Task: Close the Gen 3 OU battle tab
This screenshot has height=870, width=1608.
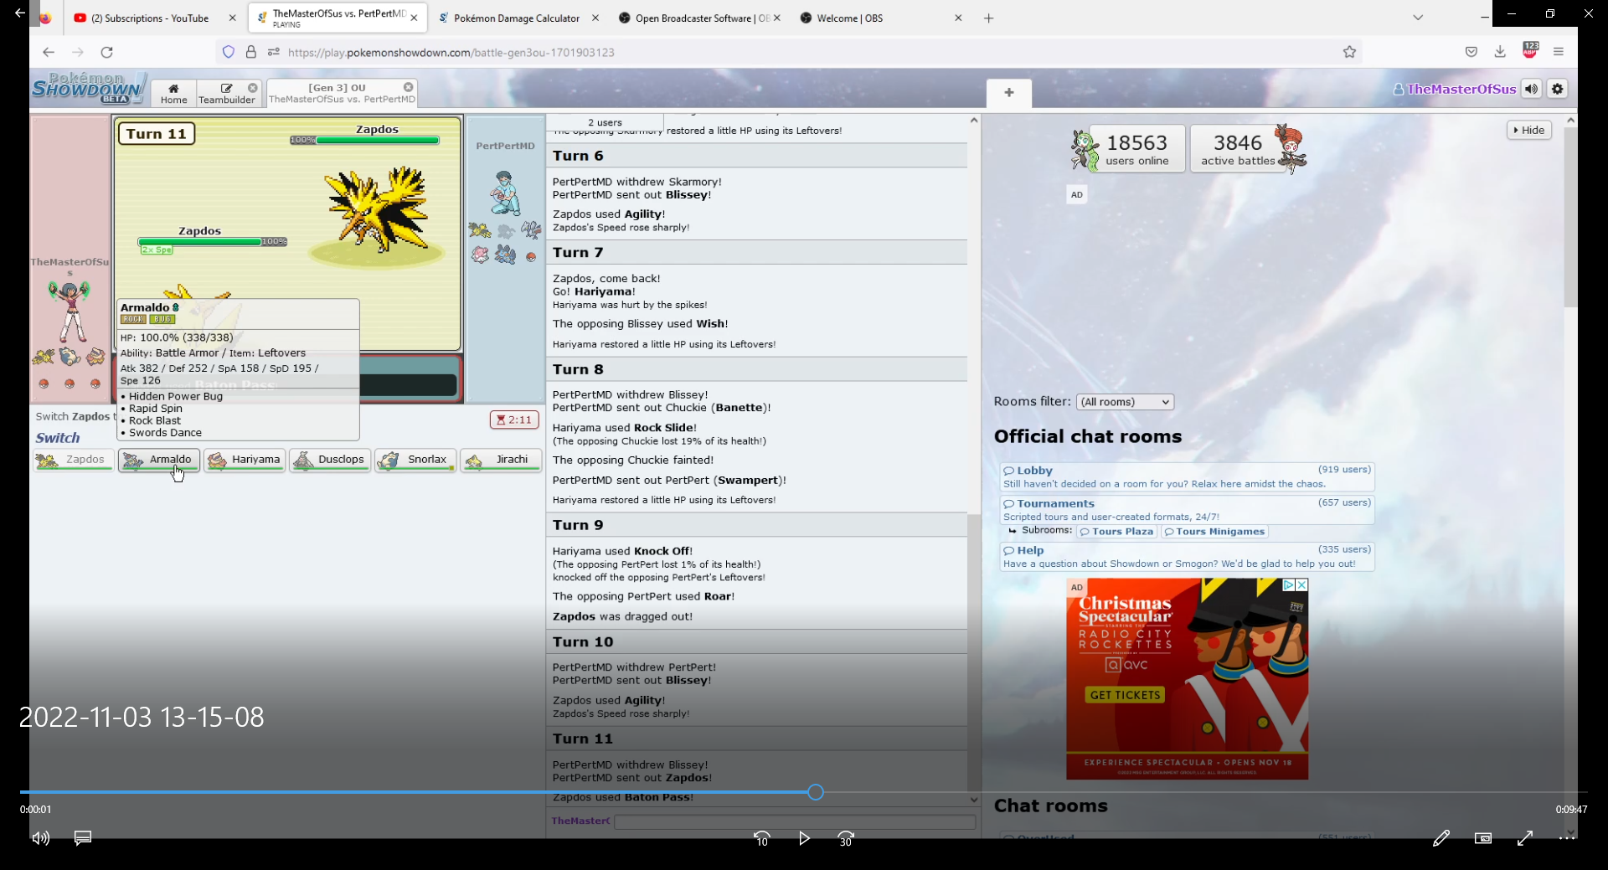Action: click(408, 87)
